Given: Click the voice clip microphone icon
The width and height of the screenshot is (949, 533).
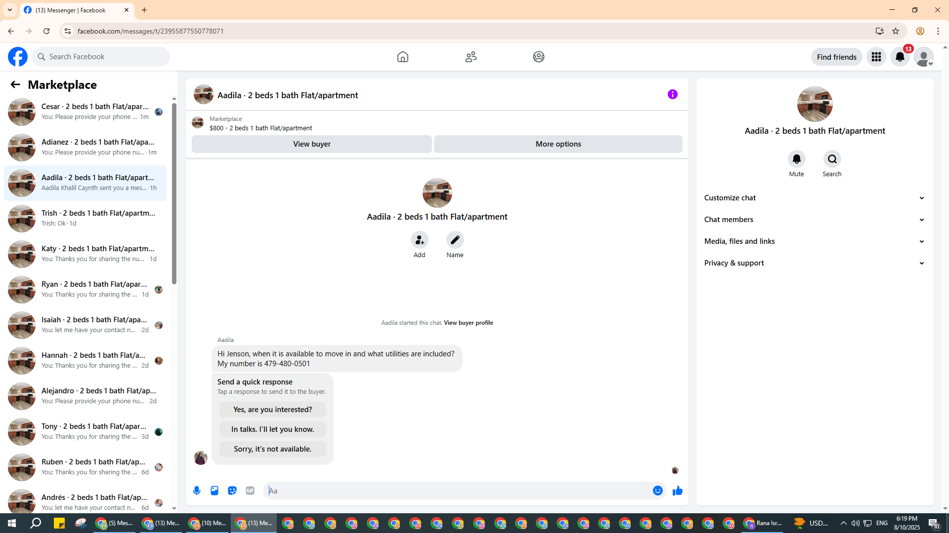Looking at the screenshot, I should coord(197,491).
